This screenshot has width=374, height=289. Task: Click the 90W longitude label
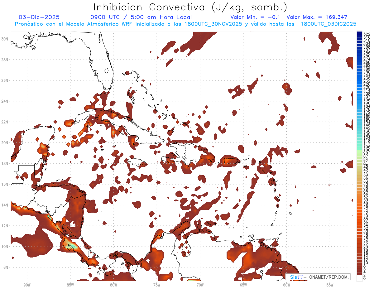click(x=27, y=285)
